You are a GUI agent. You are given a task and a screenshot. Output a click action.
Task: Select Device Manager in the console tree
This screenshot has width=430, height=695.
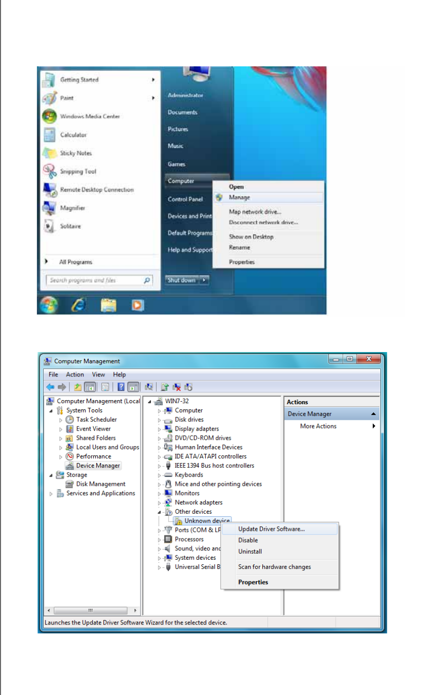[x=98, y=466]
